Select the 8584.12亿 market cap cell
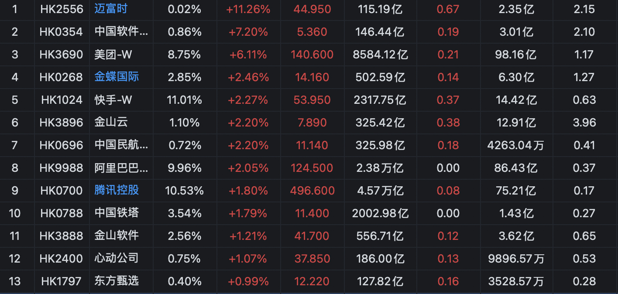 (x=380, y=55)
